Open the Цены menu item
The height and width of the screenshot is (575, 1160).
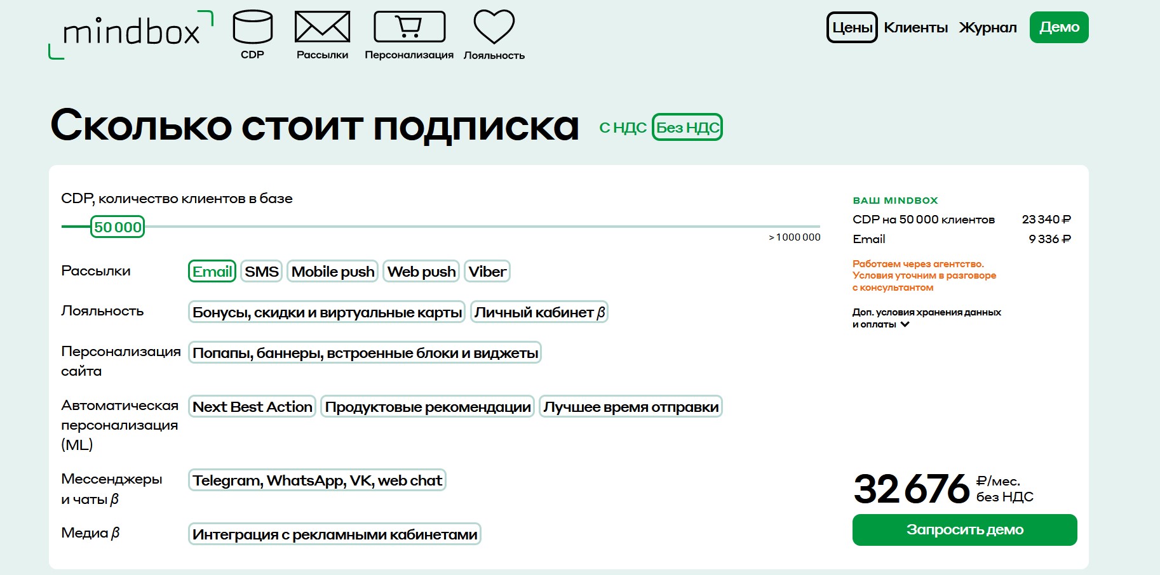click(x=852, y=27)
